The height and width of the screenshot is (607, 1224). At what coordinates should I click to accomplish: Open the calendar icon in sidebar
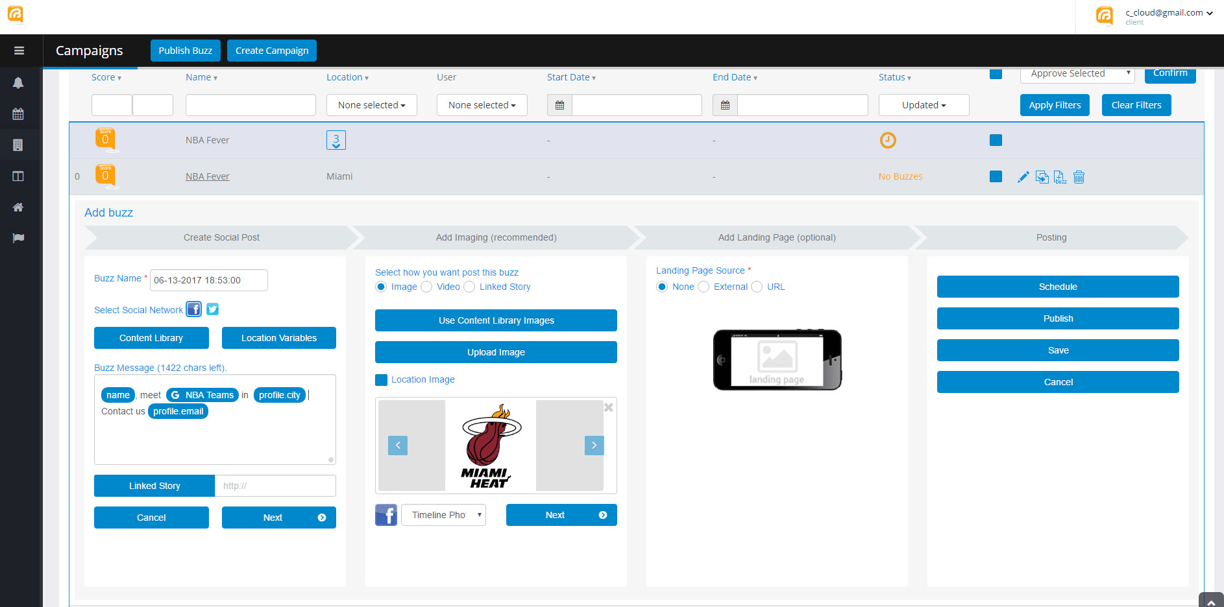coord(18,114)
